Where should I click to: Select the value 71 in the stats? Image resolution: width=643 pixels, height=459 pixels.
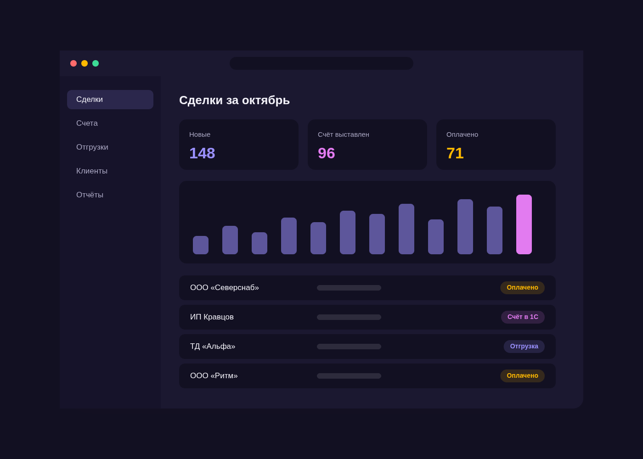pos(455,153)
